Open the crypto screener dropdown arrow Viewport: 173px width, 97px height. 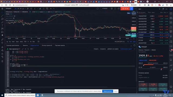(x=21, y=46)
